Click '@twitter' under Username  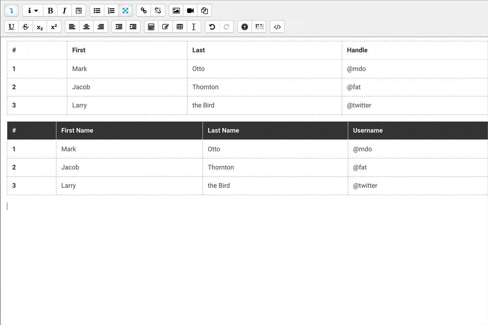365,186
